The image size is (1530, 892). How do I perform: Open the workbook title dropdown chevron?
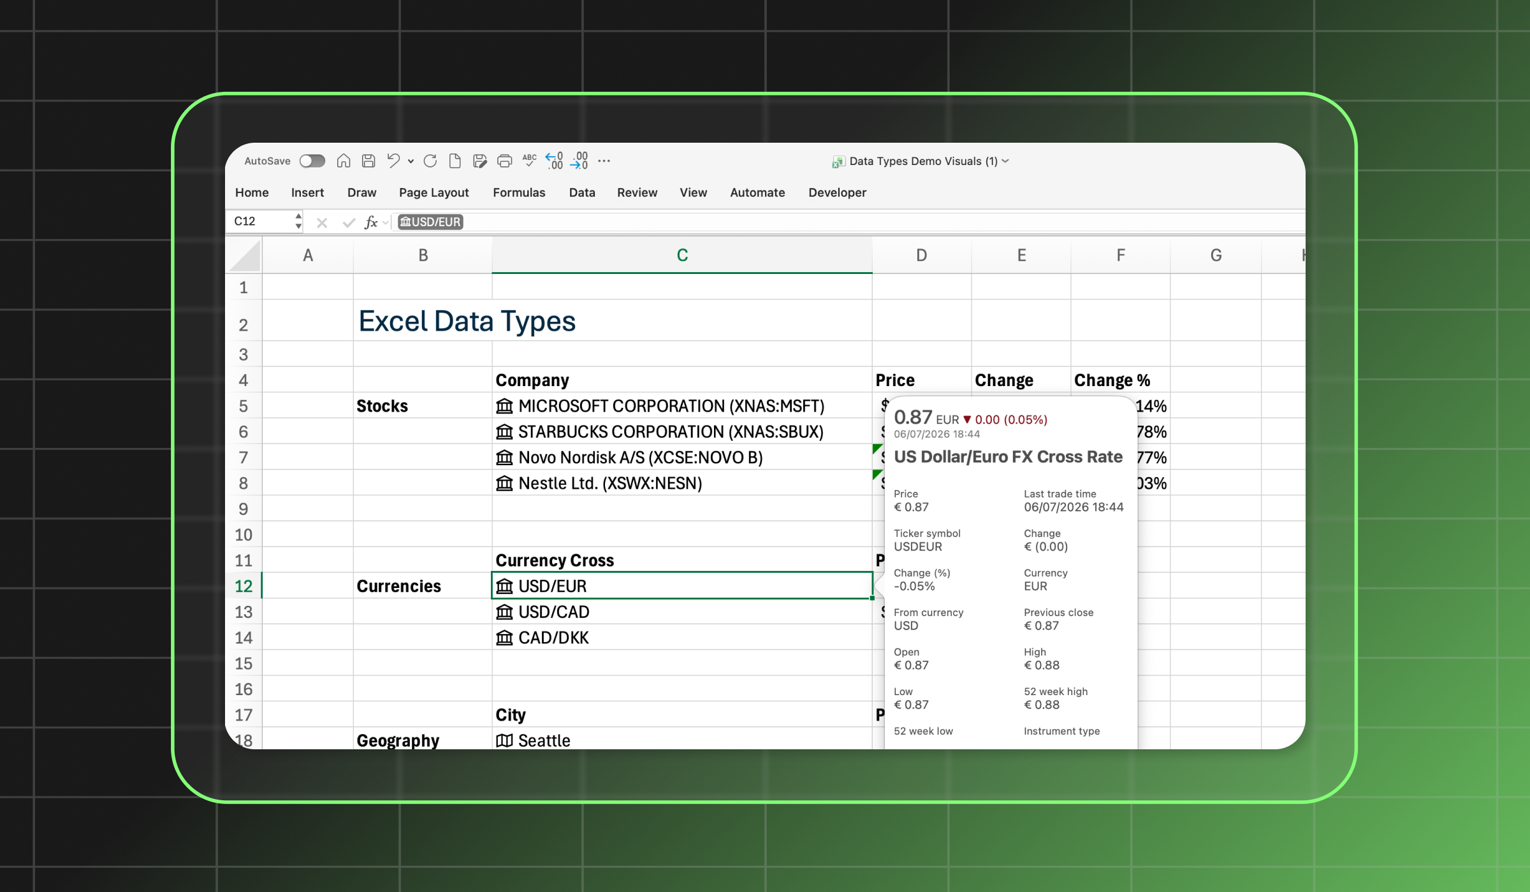pyautogui.click(x=1005, y=161)
